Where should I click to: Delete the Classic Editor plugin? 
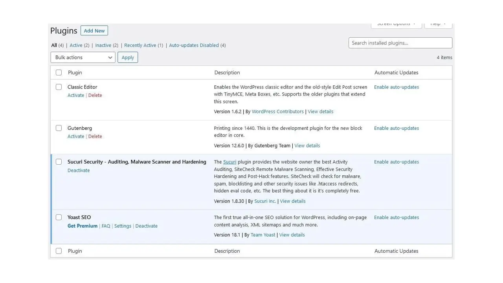click(95, 95)
